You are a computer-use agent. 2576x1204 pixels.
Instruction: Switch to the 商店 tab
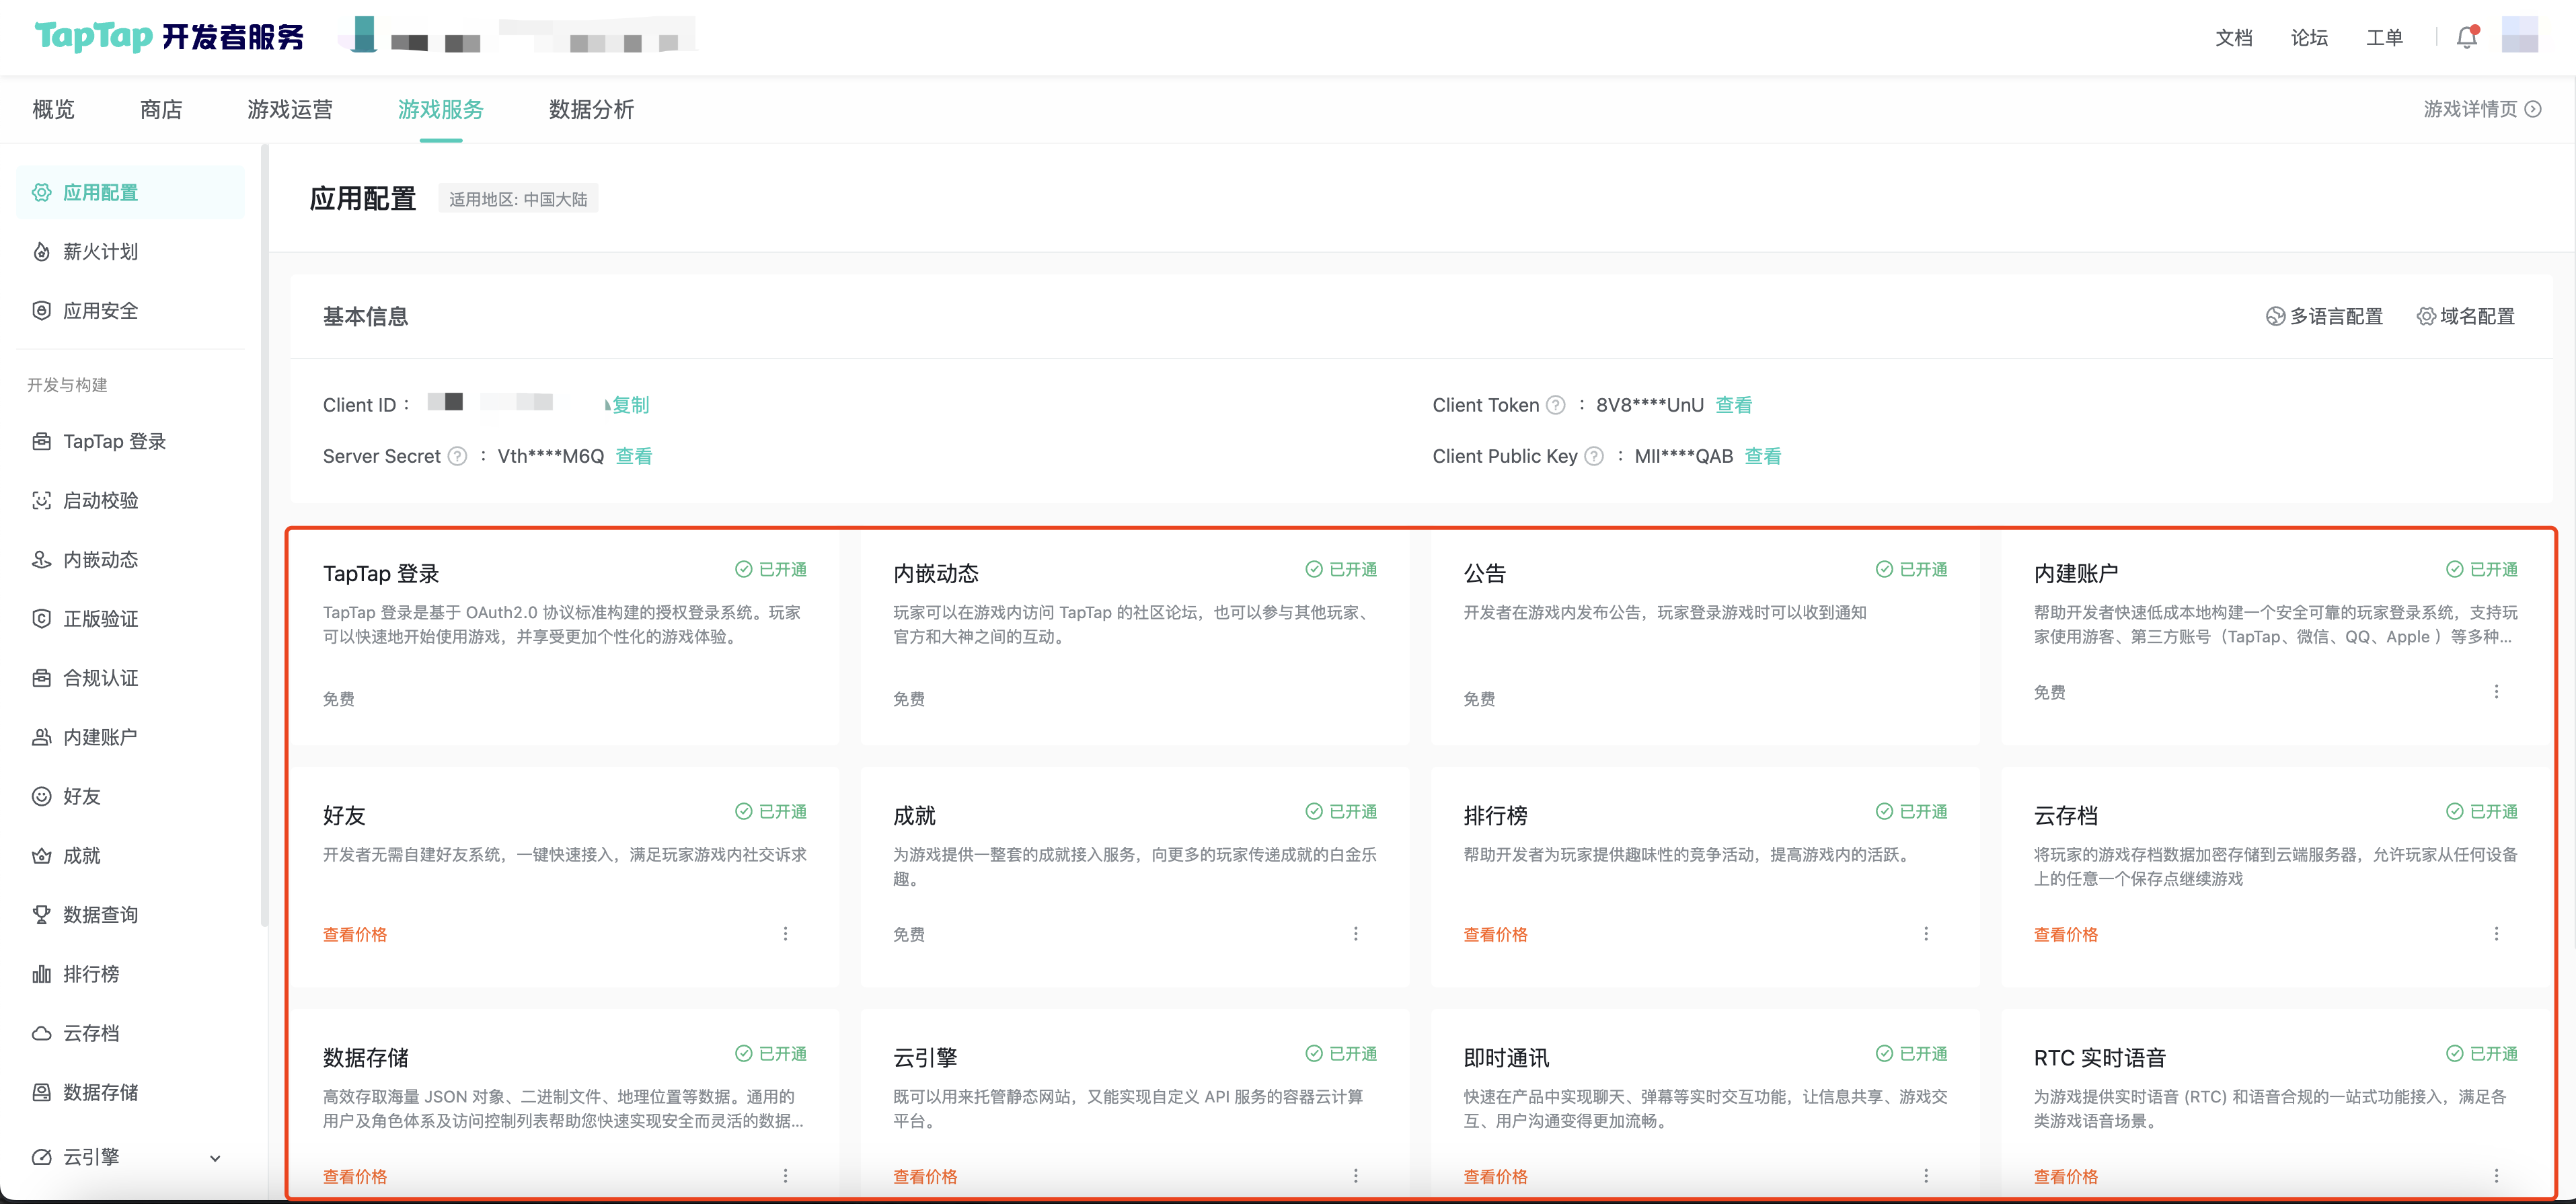pos(161,109)
